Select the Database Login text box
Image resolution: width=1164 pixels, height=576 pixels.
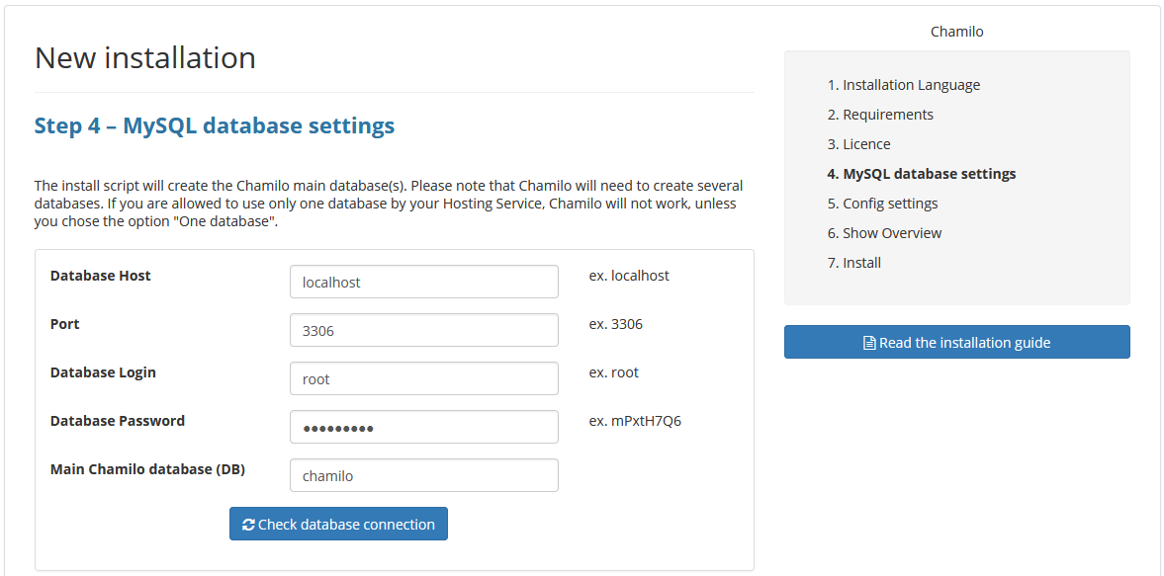pyautogui.click(x=423, y=378)
